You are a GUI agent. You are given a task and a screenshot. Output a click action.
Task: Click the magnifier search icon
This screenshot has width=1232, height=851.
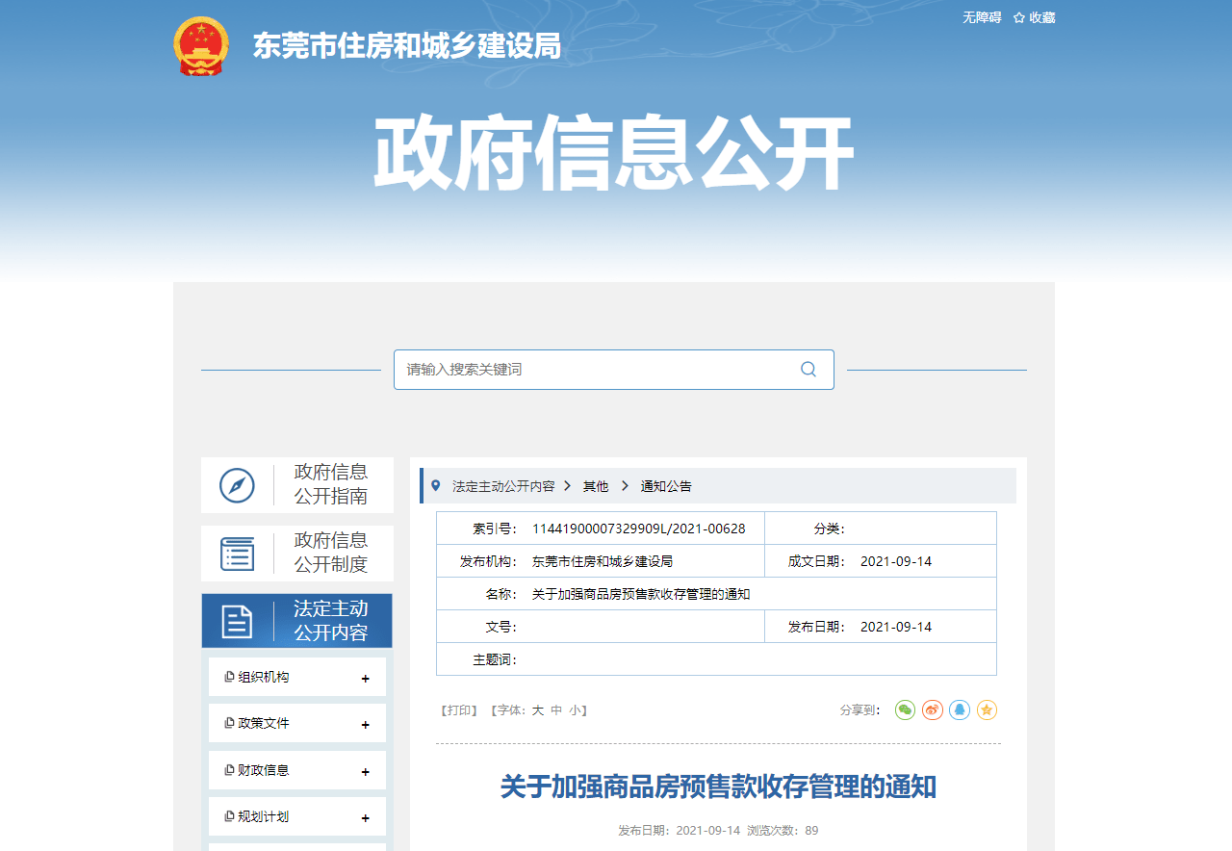pos(808,370)
